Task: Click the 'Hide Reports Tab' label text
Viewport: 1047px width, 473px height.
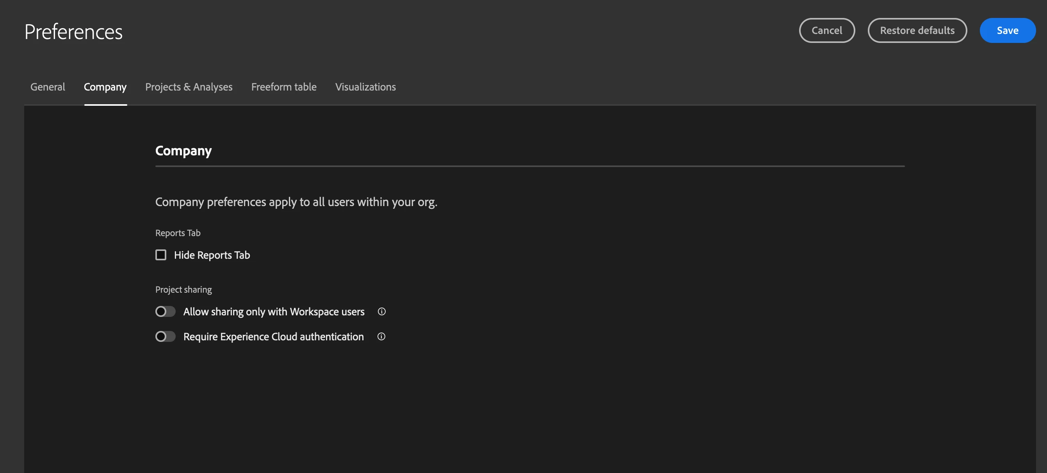Action: pyautogui.click(x=212, y=255)
